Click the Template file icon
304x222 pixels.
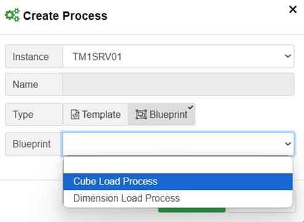coord(75,115)
